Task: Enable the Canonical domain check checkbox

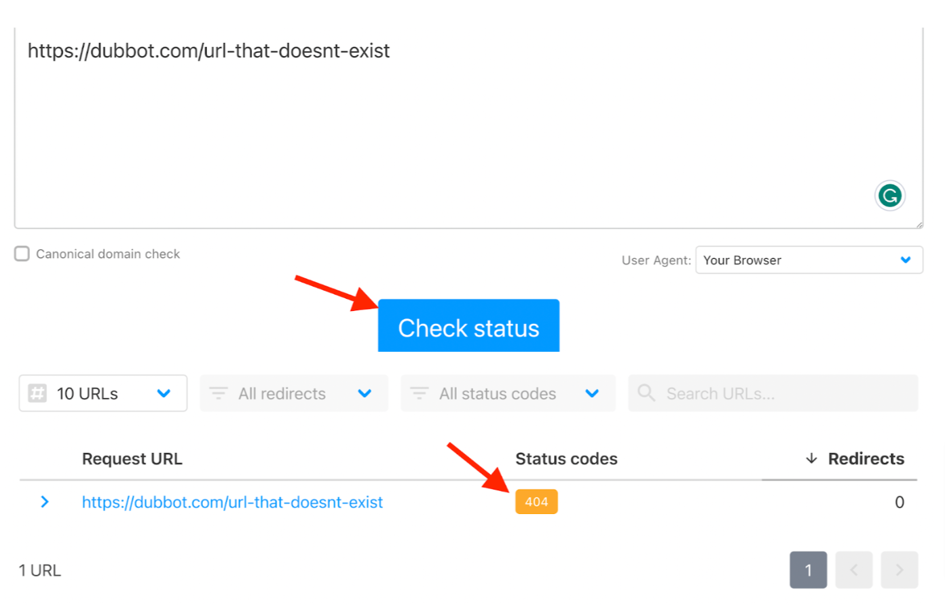Action: tap(21, 253)
